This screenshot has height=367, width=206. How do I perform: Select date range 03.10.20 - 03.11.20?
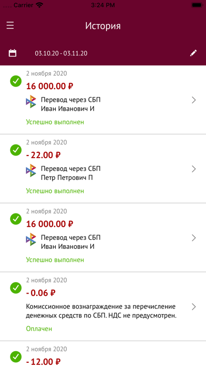point(61,53)
